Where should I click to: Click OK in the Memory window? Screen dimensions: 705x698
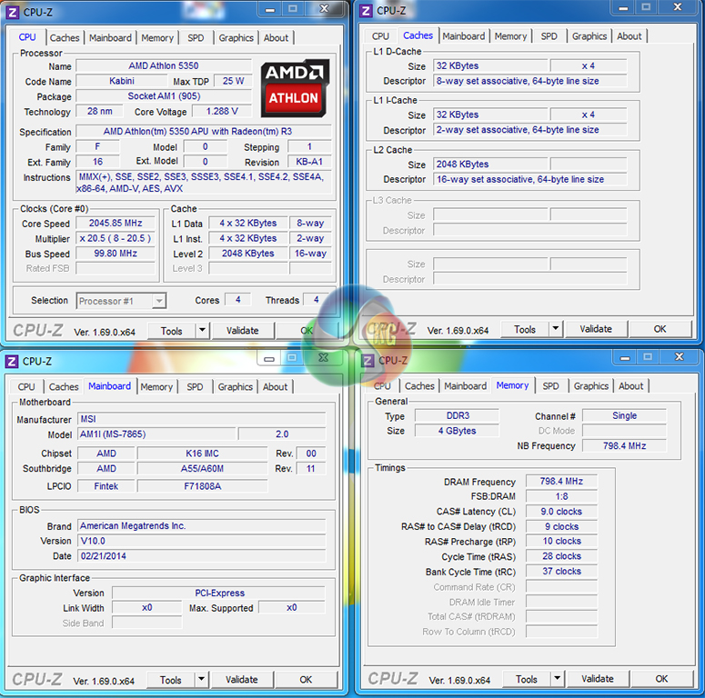click(x=661, y=679)
